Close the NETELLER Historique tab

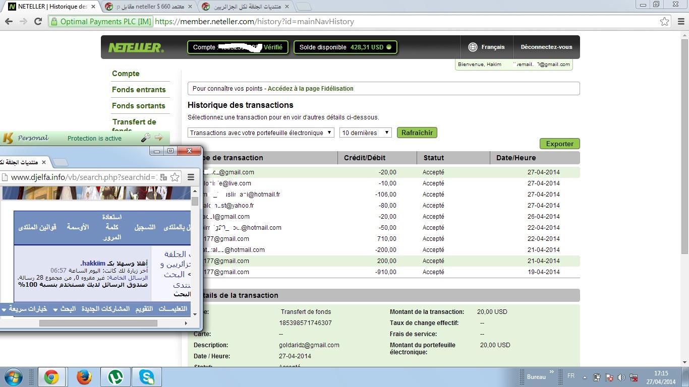point(93,7)
